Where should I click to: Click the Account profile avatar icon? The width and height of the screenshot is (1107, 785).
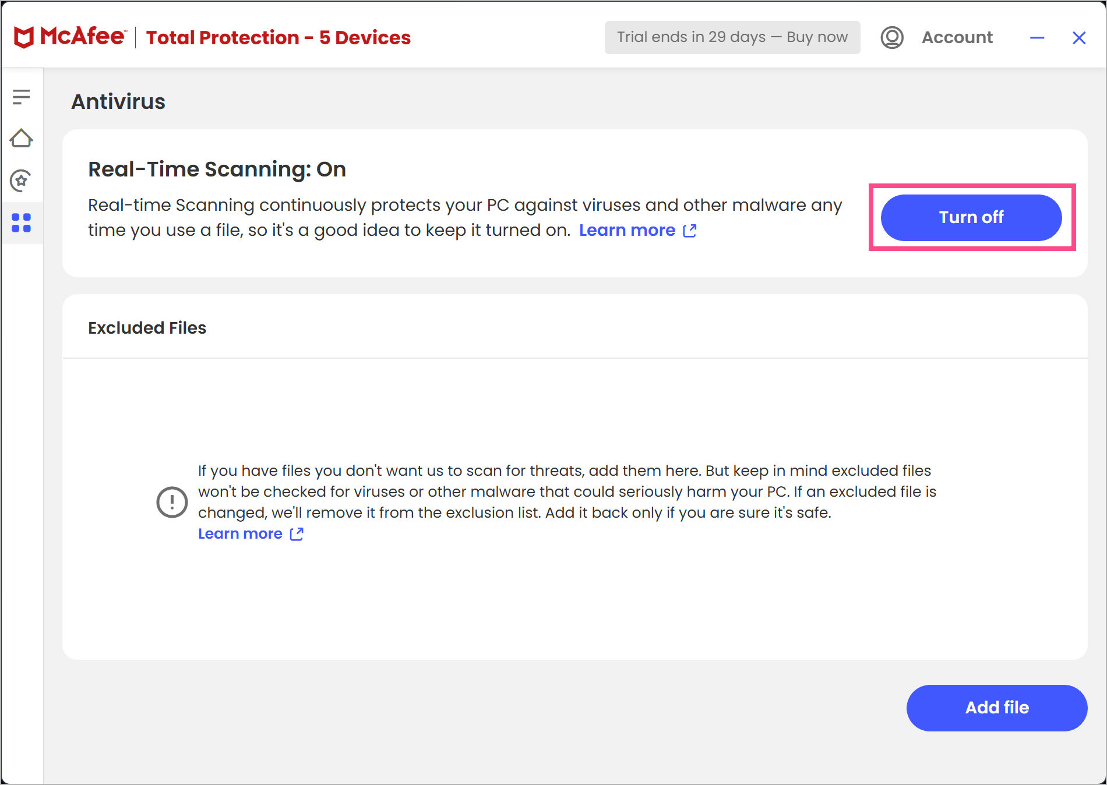tap(891, 37)
